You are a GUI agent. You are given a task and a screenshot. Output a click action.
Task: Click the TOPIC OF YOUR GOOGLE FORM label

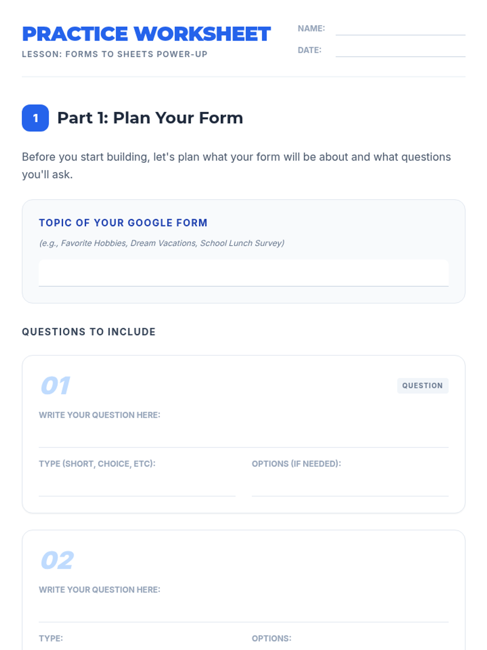click(x=123, y=223)
